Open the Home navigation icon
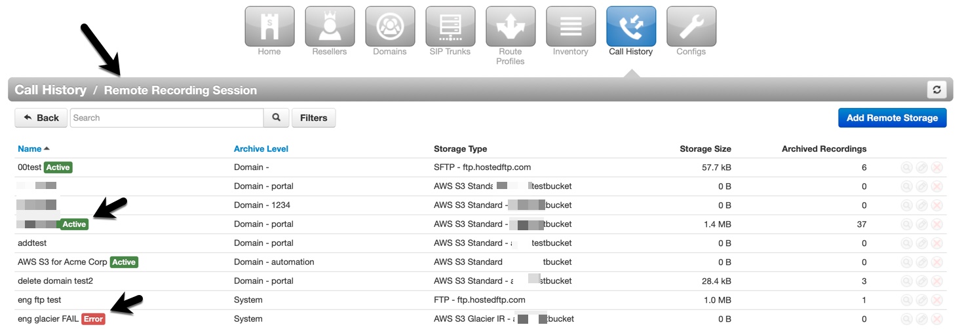Screen dimensions: 962x329 (269, 27)
